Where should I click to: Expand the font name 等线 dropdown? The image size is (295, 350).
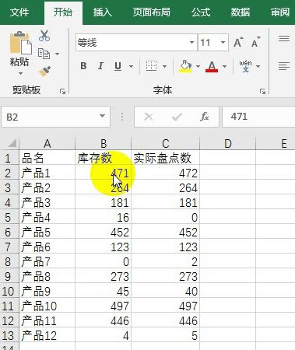click(191, 42)
